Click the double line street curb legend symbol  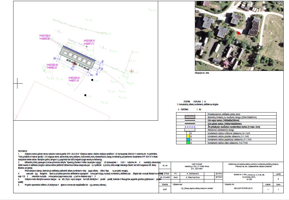click(x=190, y=124)
